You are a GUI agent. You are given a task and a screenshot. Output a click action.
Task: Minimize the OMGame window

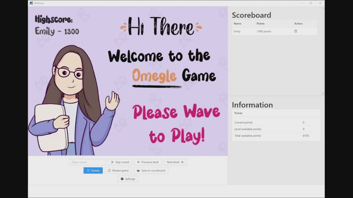302,3
